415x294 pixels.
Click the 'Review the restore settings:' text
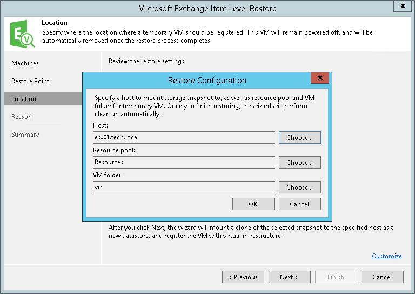point(147,61)
